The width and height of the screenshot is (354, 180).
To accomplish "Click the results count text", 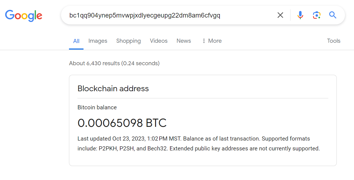I will [x=114, y=63].
